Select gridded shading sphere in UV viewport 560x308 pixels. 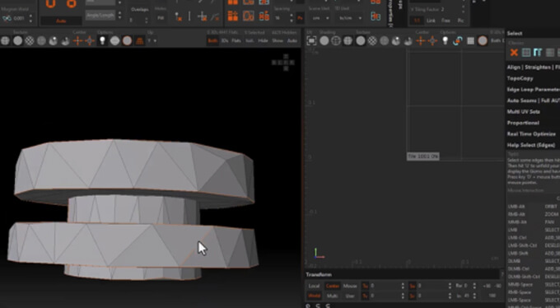click(x=348, y=40)
